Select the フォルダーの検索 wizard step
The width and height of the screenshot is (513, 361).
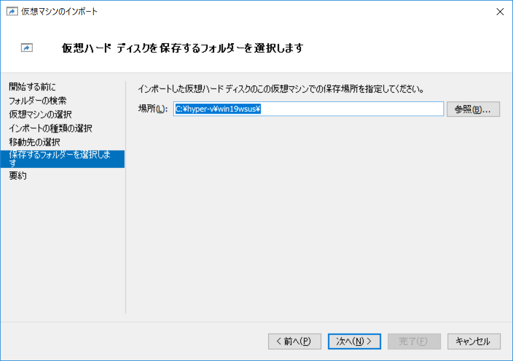38,100
